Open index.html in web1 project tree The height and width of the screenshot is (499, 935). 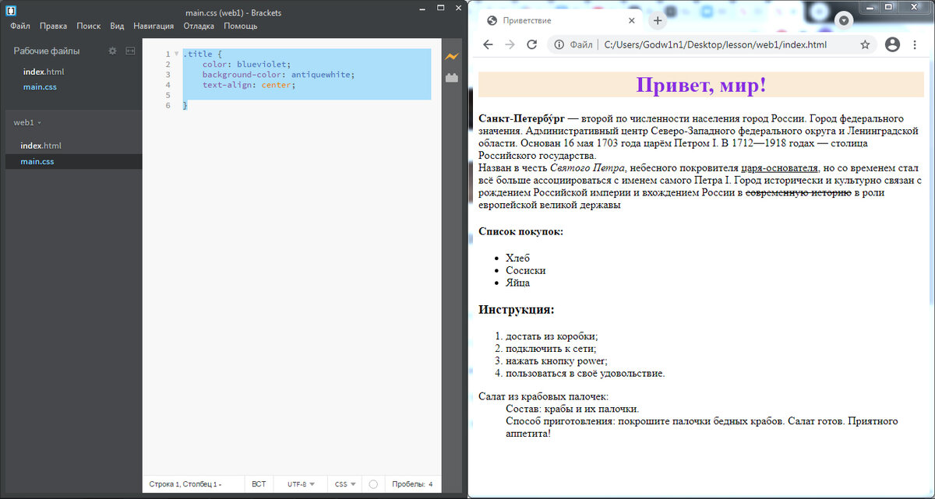coord(41,146)
